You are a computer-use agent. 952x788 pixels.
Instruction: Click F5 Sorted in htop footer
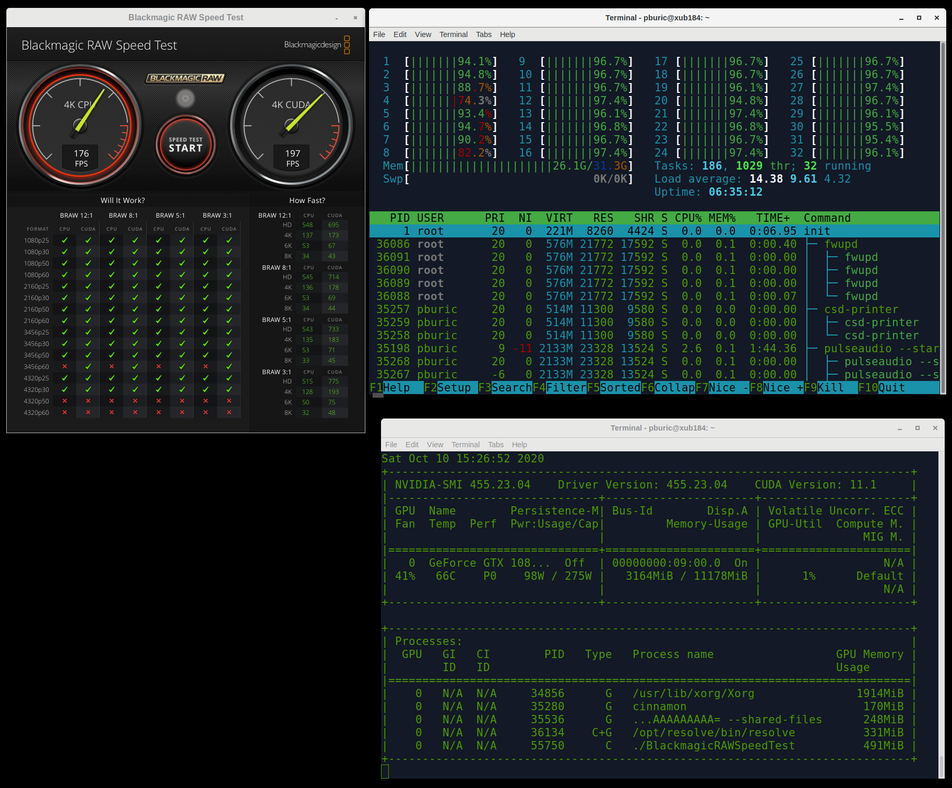[613, 388]
